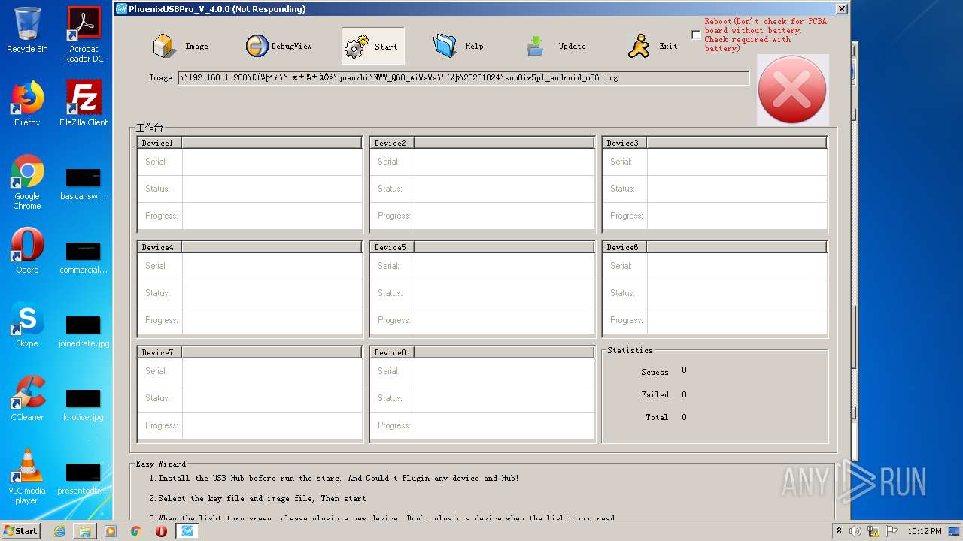This screenshot has width=963, height=541.
Task: Click the Device2 Status field
Action: [x=504, y=189]
